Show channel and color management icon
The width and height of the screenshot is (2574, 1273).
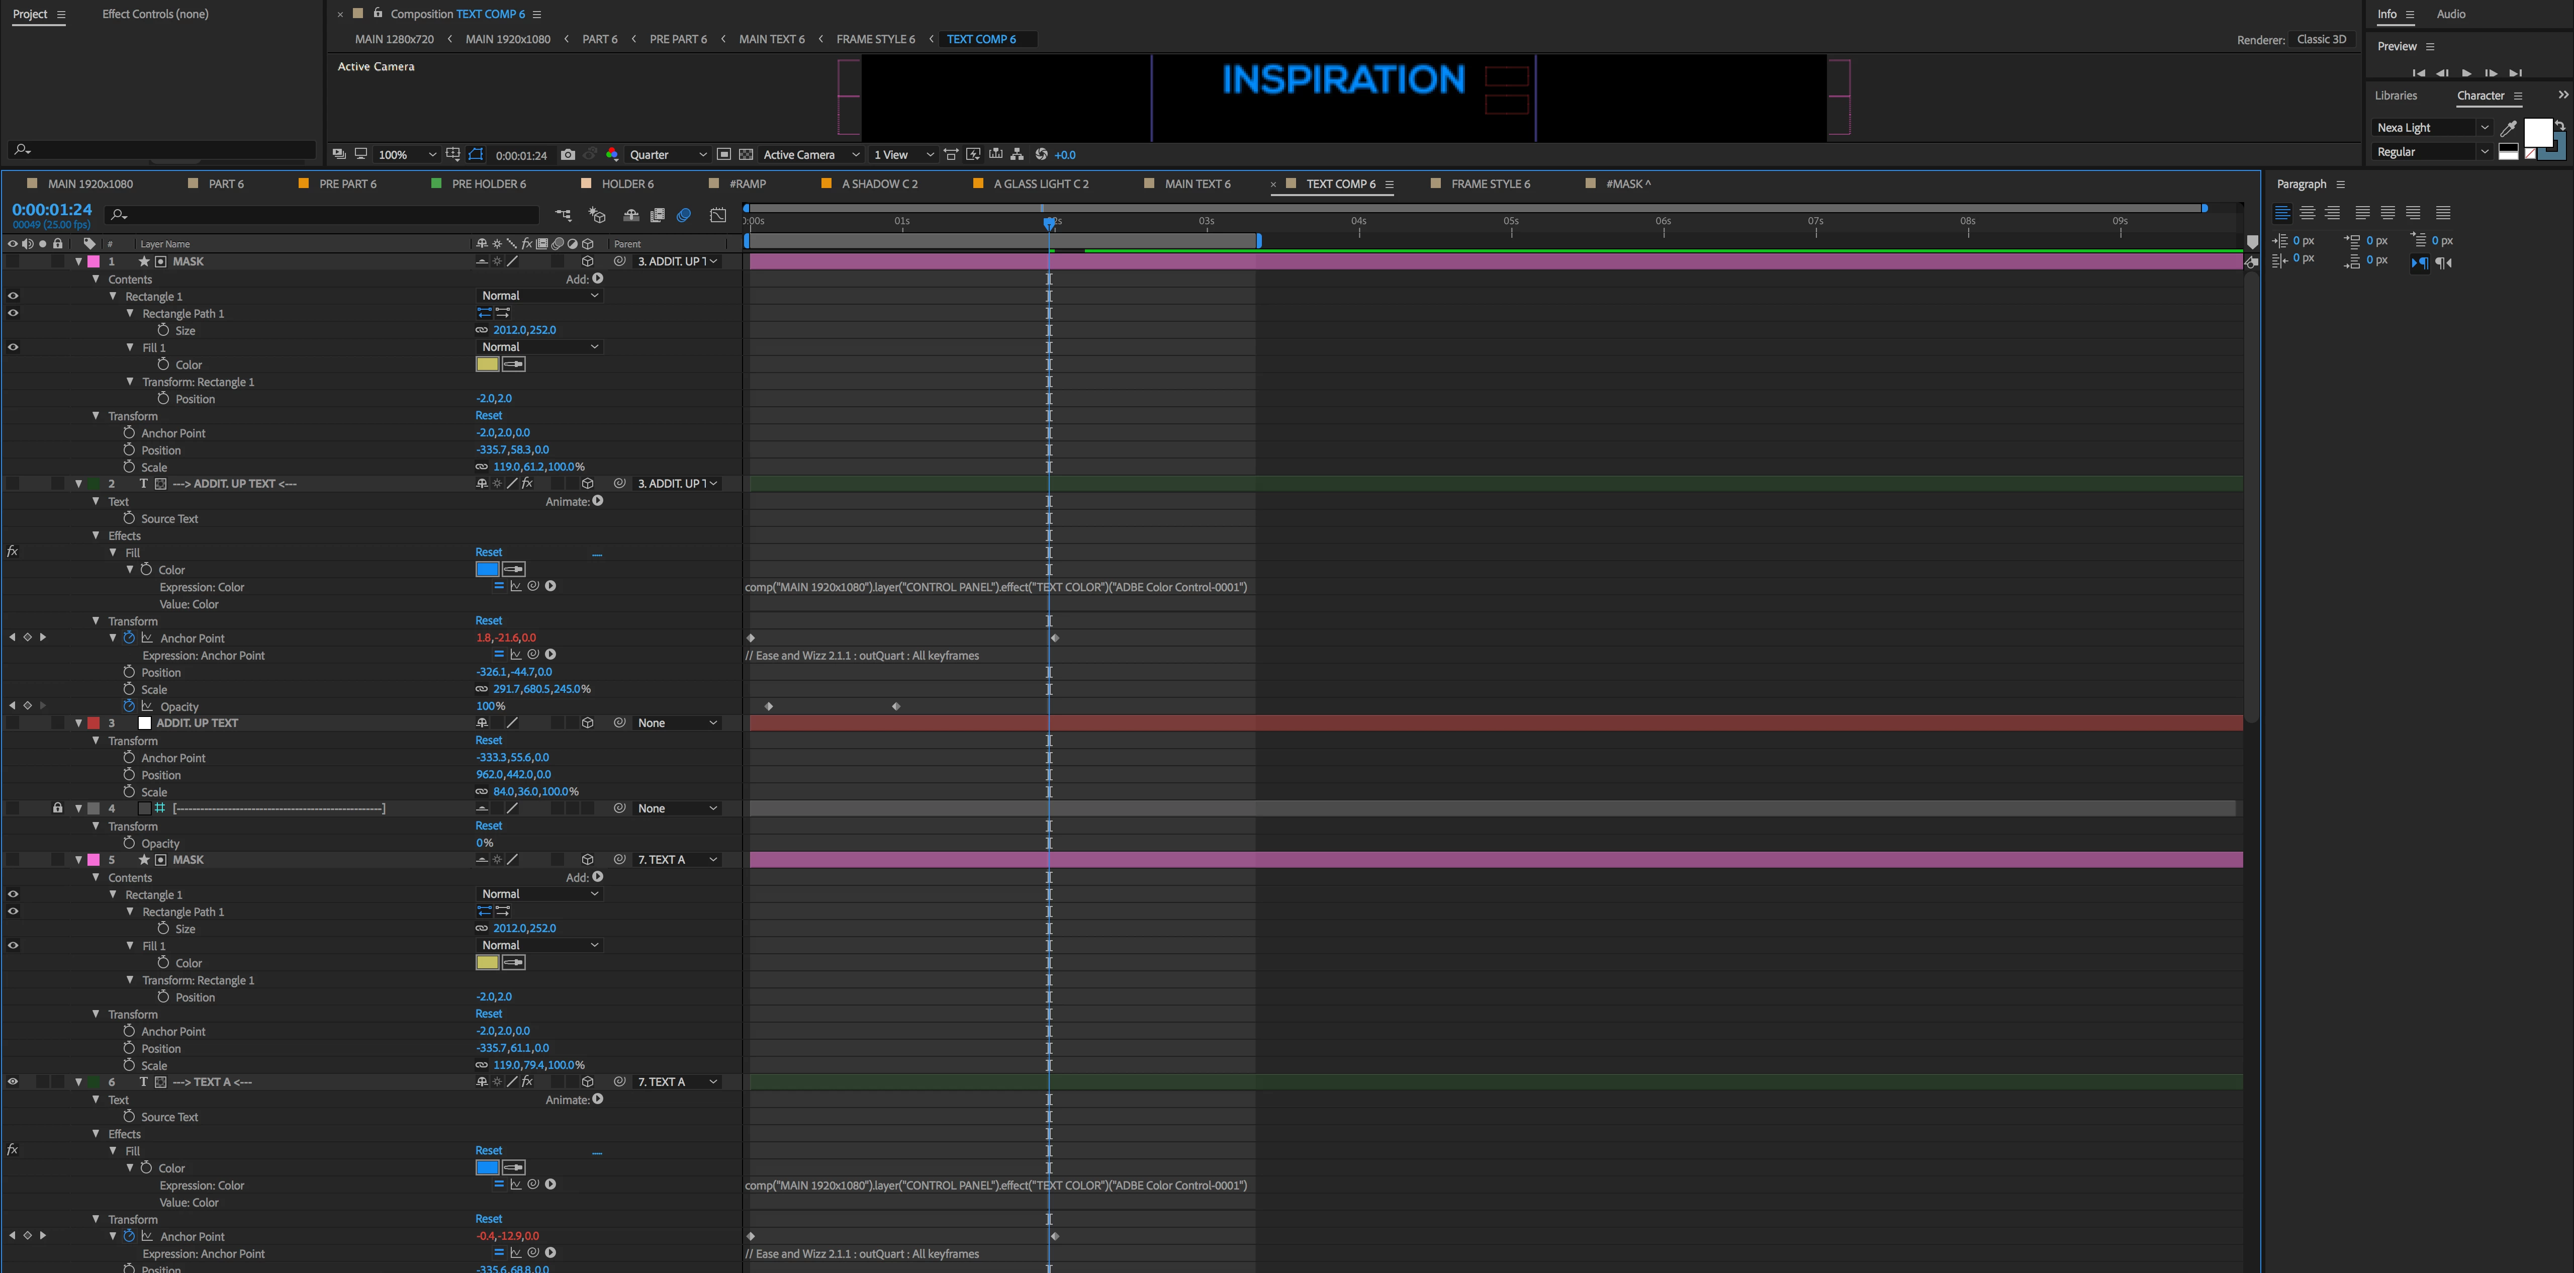pyautogui.click(x=612, y=154)
